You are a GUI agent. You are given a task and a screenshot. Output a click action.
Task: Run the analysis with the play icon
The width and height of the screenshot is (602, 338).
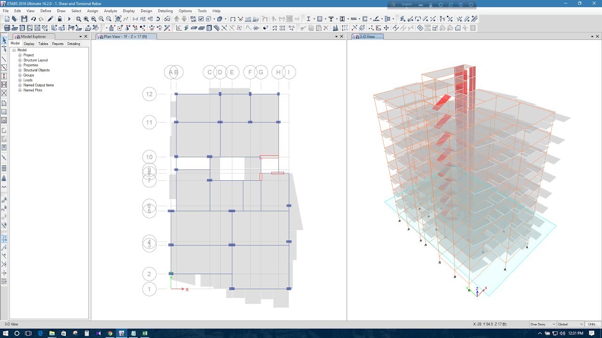69,19
